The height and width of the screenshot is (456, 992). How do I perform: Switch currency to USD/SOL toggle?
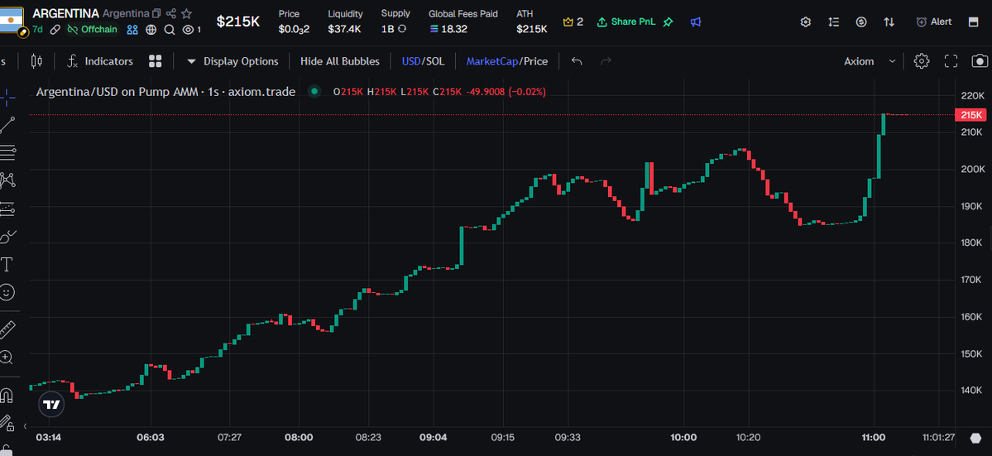424,61
